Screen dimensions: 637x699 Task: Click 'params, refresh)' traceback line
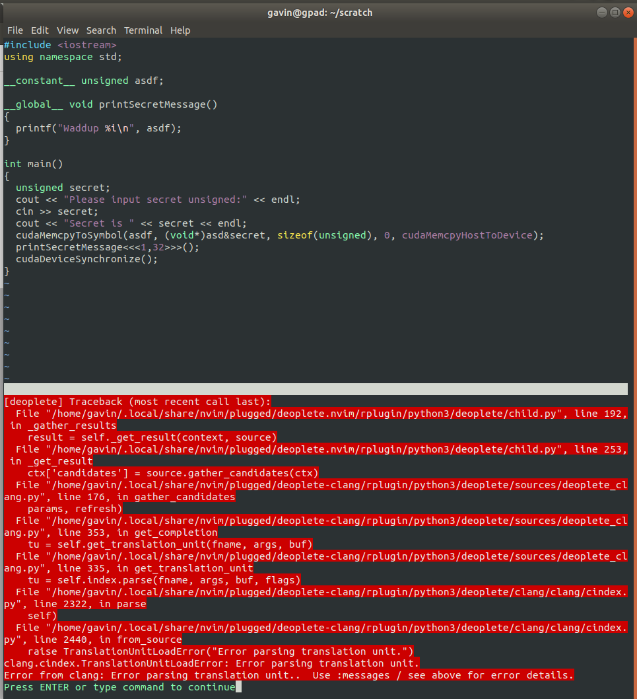pyautogui.click(x=75, y=509)
